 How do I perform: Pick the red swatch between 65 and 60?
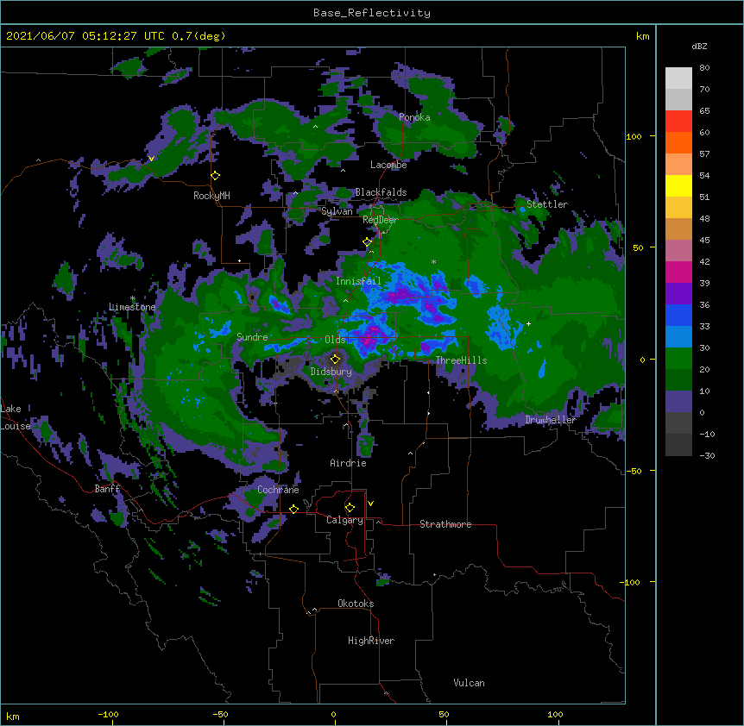click(678, 122)
